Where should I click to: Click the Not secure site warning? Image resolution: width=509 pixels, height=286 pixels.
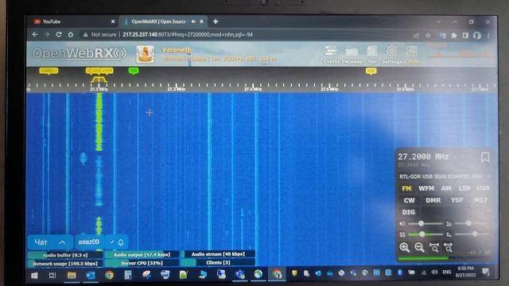pyautogui.click(x=99, y=34)
